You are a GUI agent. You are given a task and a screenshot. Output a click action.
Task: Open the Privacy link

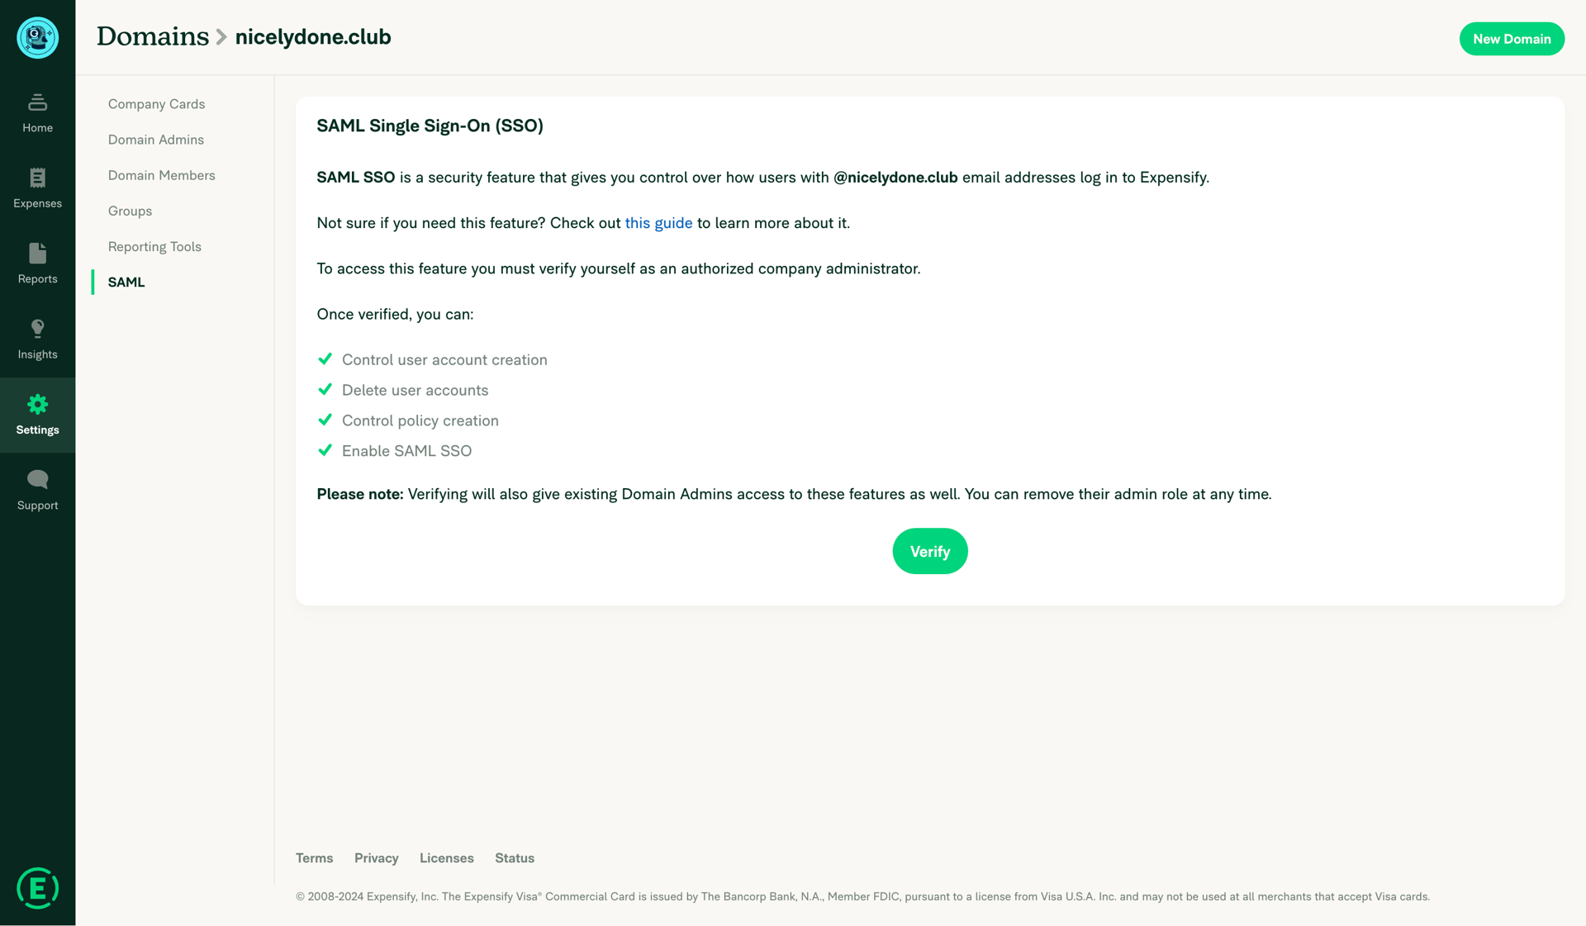pyautogui.click(x=376, y=858)
